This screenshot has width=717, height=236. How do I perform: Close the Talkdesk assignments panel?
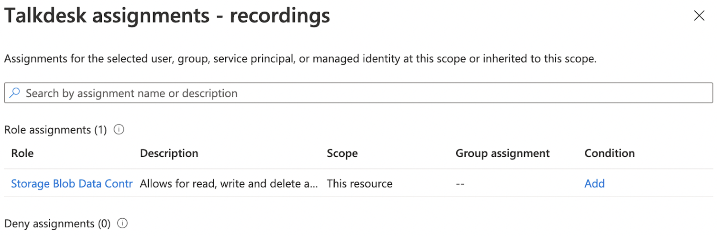[x=699, y=15]
